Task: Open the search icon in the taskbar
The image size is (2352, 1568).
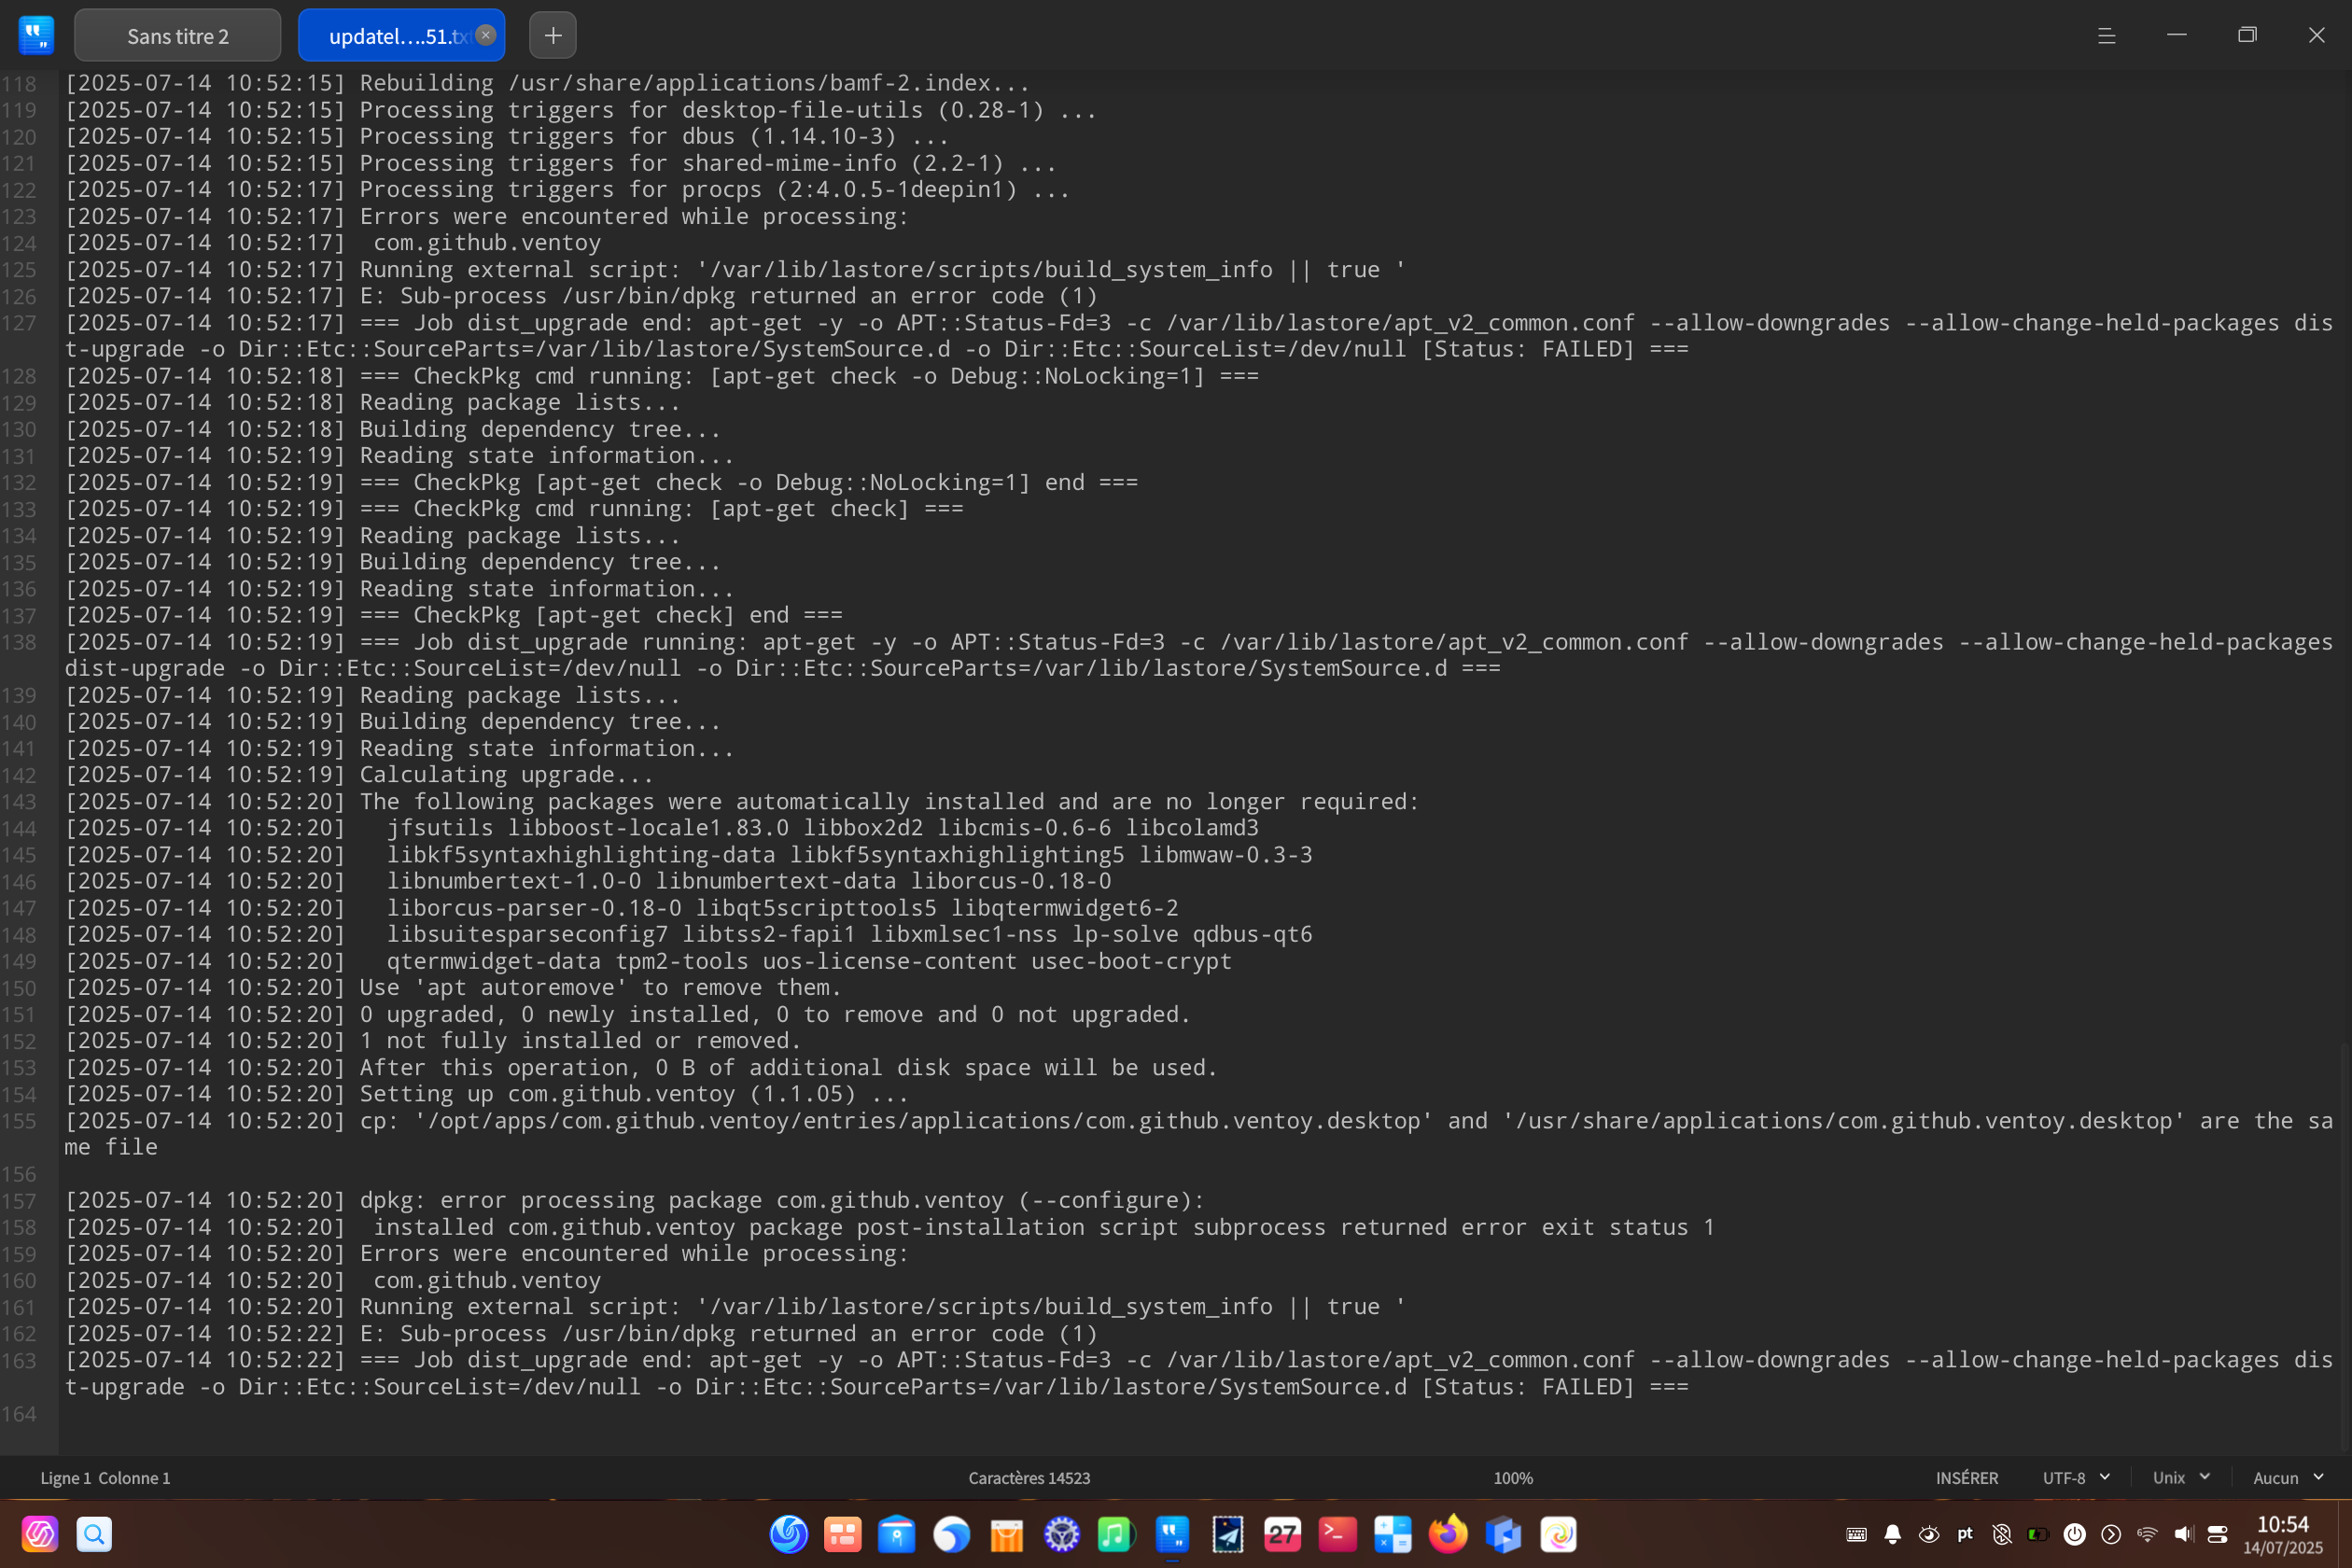Action: point(94,1533)
